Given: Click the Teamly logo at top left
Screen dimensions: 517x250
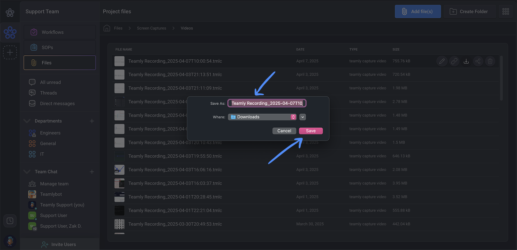Looking at the screenshot, I should (x=10, y=12).
